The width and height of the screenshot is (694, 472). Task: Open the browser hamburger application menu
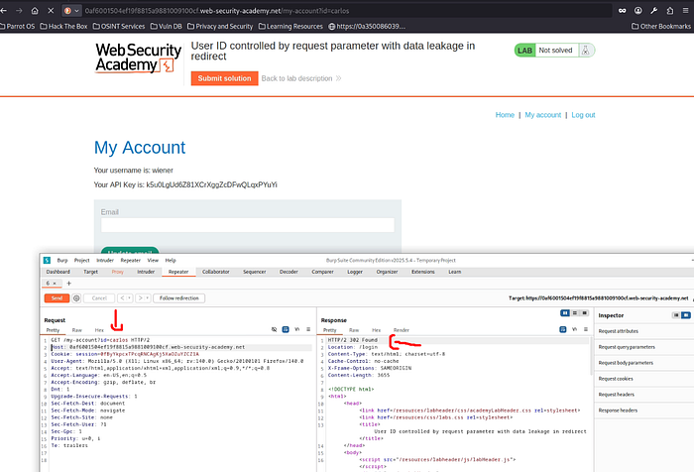(686, 11)
